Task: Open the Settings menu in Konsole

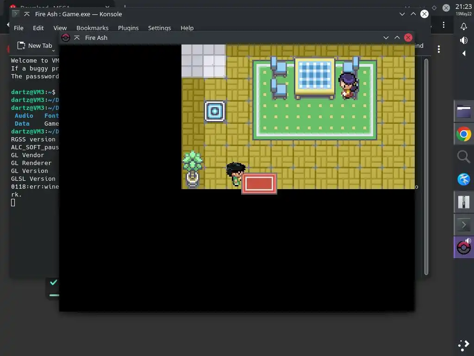Action: tap(159, 28)
